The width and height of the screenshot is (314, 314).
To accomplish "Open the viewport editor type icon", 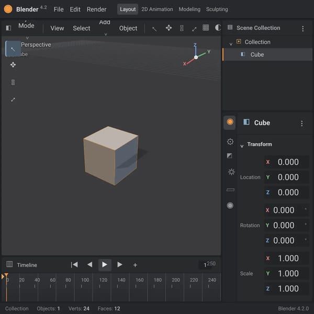I will pos(8,28).
